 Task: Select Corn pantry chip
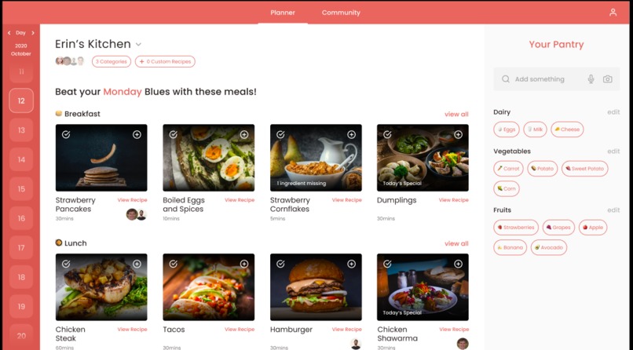[x=507, y=188]
